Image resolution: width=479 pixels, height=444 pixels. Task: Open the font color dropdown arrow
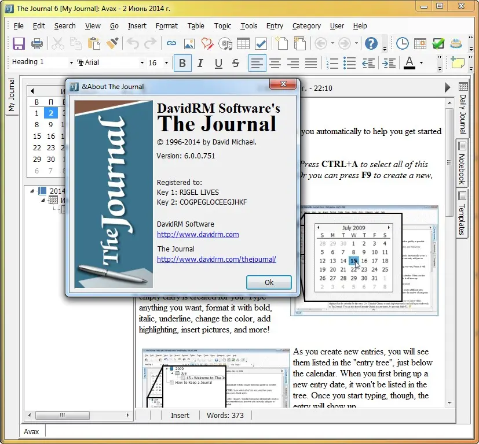point(422,63)
